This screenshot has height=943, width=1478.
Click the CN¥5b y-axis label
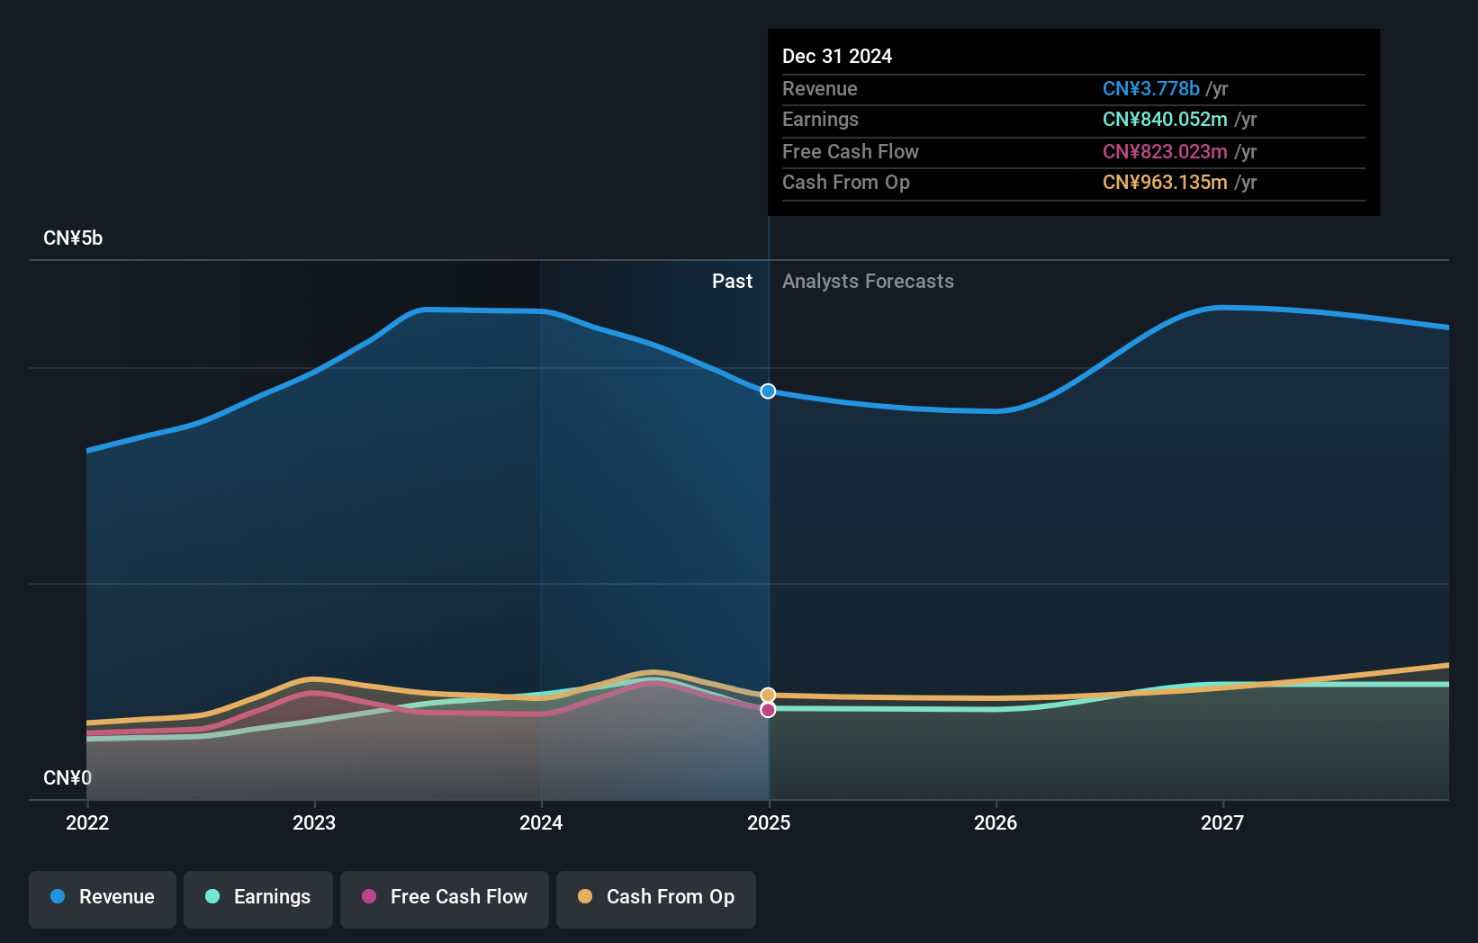pyautogui.click(x=73, y=238)
